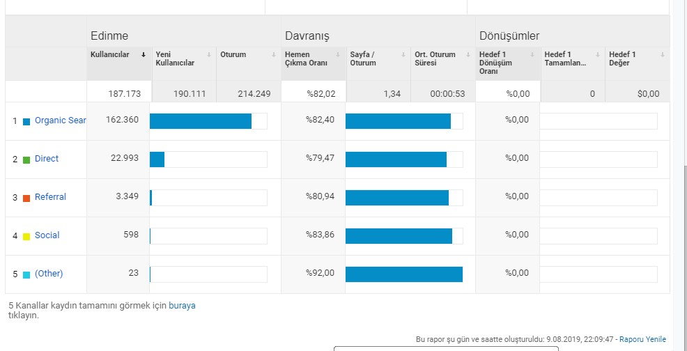Viewport: 687px width, 351px height.
Task: Click the Organic Search users bar
Action: (x=201, y=121)
